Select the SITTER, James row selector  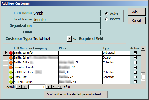click(x=6, y=82)
